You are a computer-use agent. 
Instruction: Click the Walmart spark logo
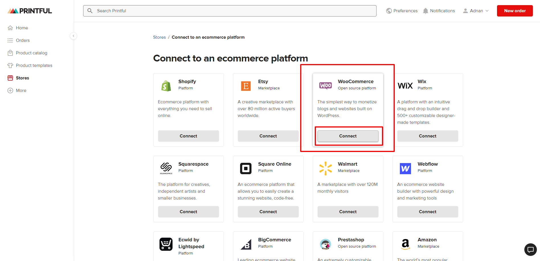326,168
